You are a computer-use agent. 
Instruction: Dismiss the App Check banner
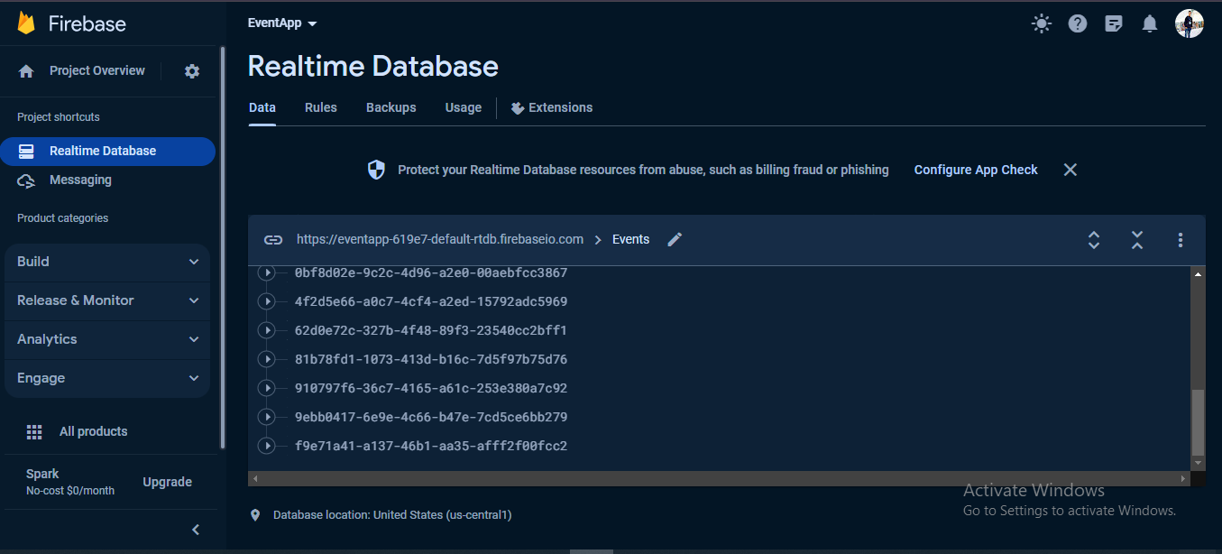click(x=1070, y=170)
